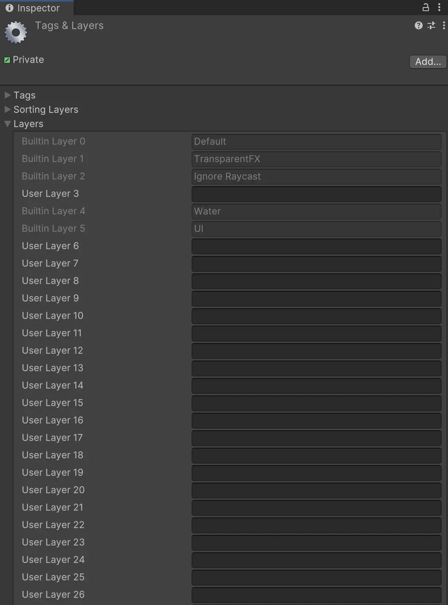Expand the Tags section
The width and height of the screenshot is (448, 605).
tap(8, 95)
